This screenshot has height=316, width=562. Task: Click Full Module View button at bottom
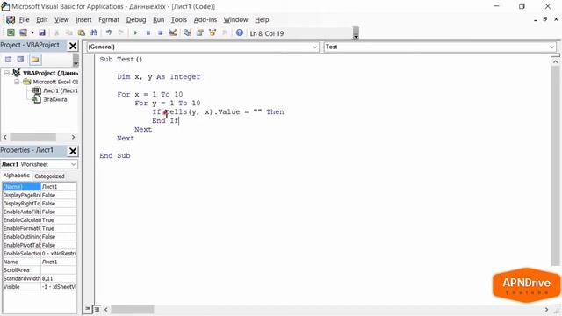pyautogui.click(x=97, y=309)
